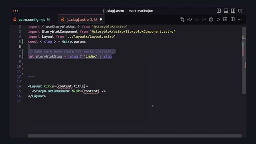Viewport: 256px width, 144px height.
Task: Open the Customize Layout icon
Action: click(240, 11)
